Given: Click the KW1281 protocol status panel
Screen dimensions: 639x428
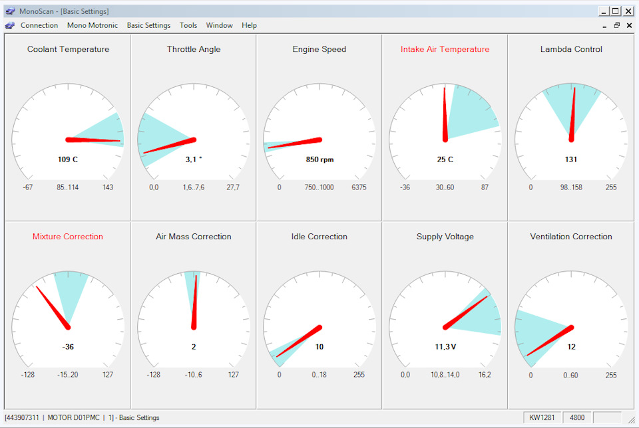Looking at the screenshot, I should pos(542,417).
